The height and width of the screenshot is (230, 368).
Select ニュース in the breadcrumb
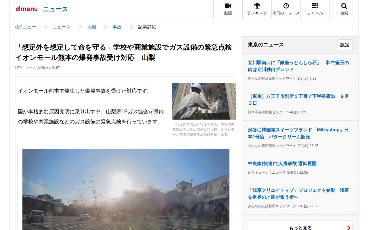coord(62,27)
